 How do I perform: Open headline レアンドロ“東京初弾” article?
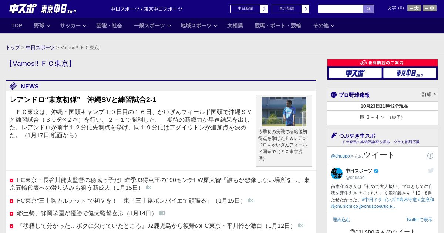[x=83, y=100]
